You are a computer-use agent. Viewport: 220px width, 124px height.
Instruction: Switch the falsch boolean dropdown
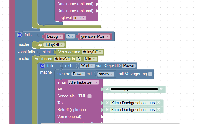106,74
